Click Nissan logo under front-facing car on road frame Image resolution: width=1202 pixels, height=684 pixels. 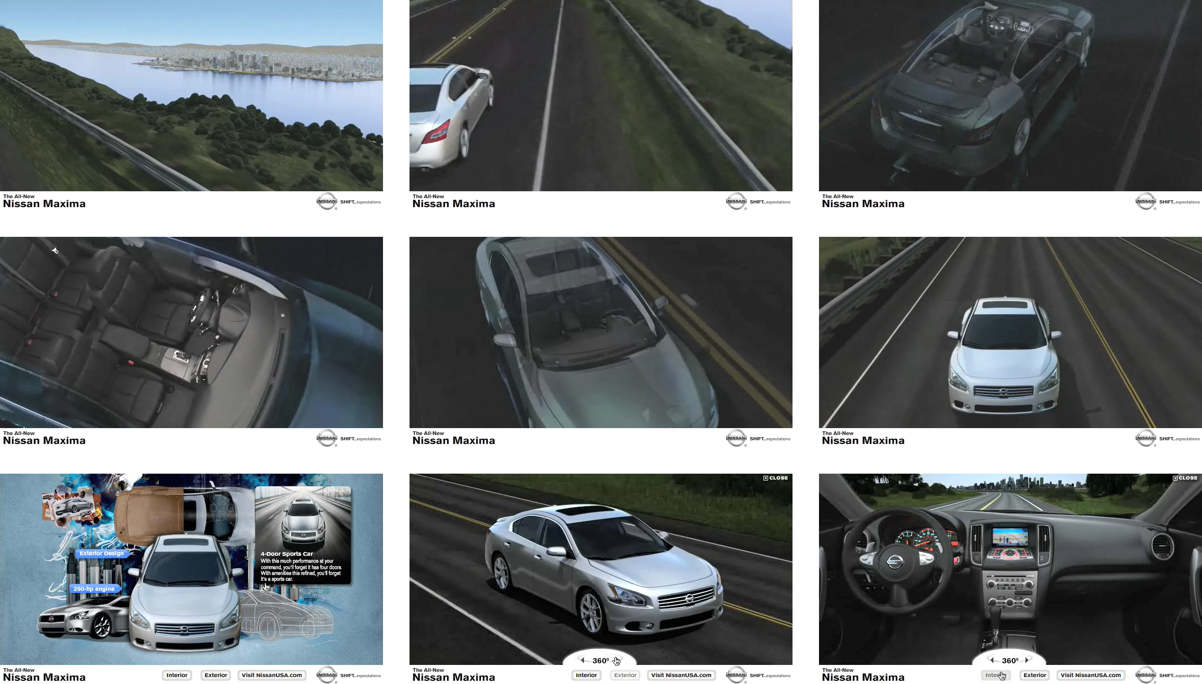1146,438
